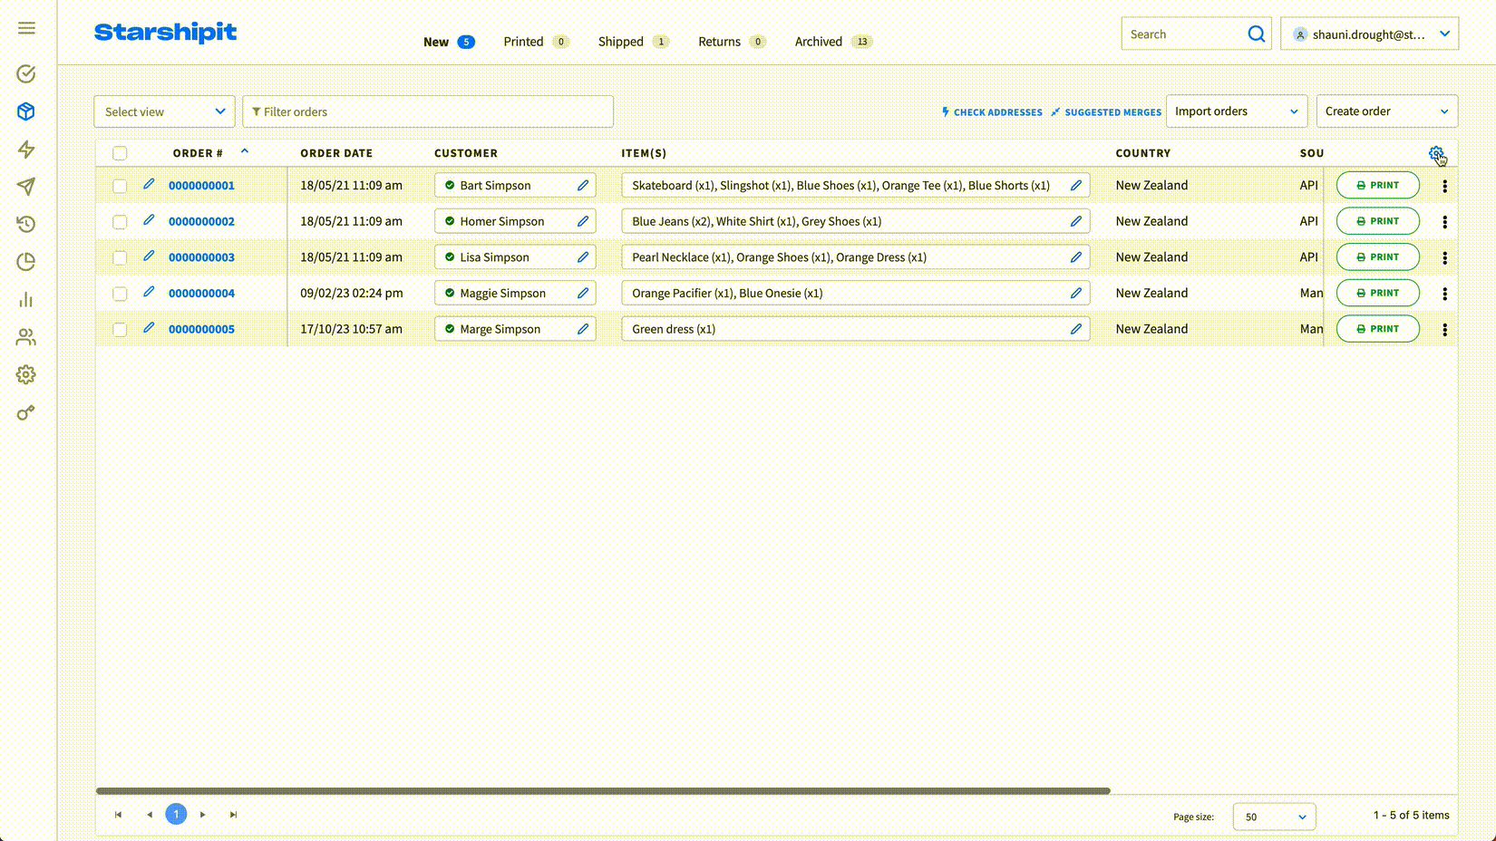Toggle the select-all orders checkbox
Screen dimensions: 1496x841
[120, 153]
